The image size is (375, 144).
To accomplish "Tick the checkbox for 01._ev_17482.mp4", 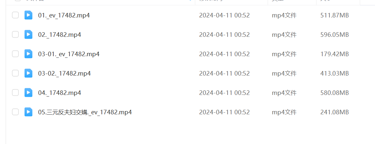I will pyautogui.click(x=15, y=15).
